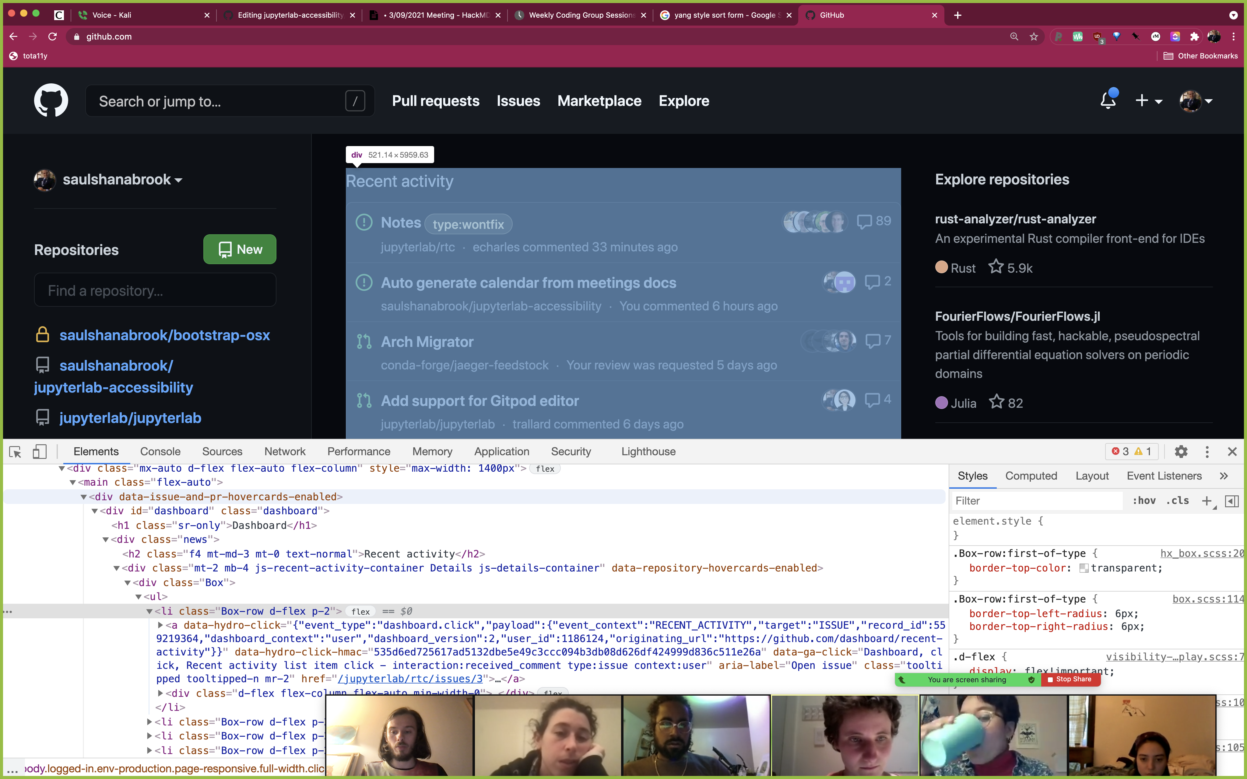The height and width of the screenshot is (779, 1247).
Task: Collapse the main flex-auto tree node
Action: click(73, 483)
